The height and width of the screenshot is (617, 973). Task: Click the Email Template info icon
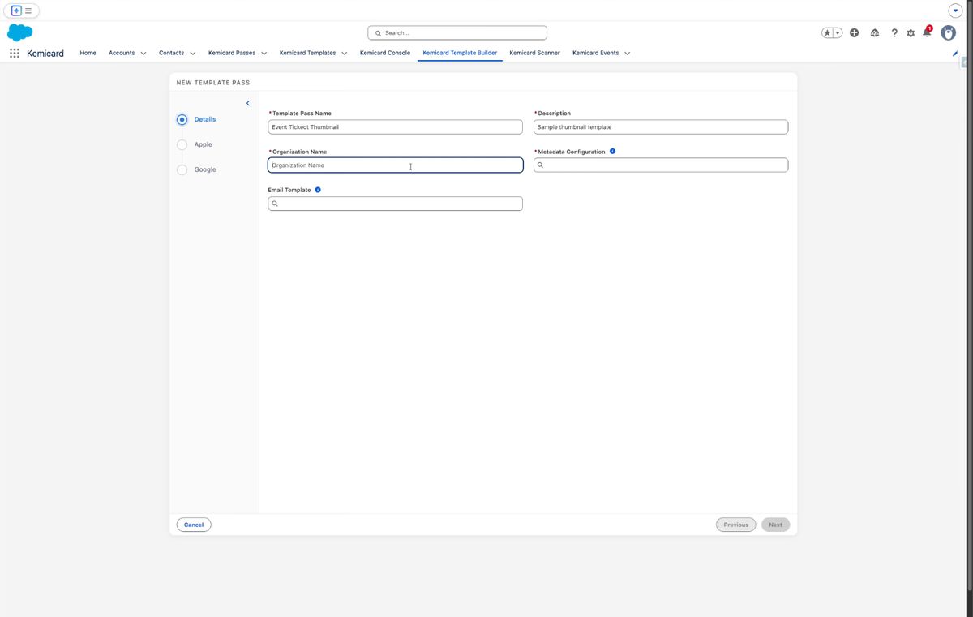click(x=318, y=190)
